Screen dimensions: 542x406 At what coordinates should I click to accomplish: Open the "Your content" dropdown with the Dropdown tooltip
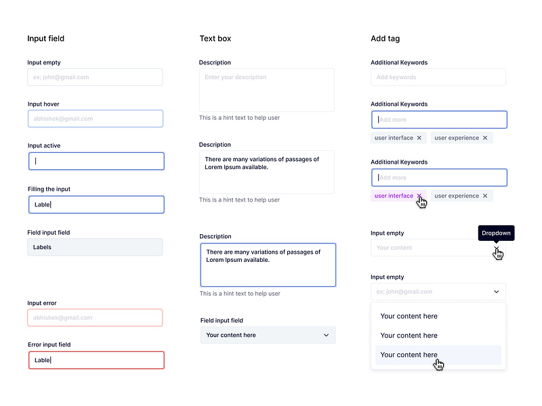pos(438,248)
